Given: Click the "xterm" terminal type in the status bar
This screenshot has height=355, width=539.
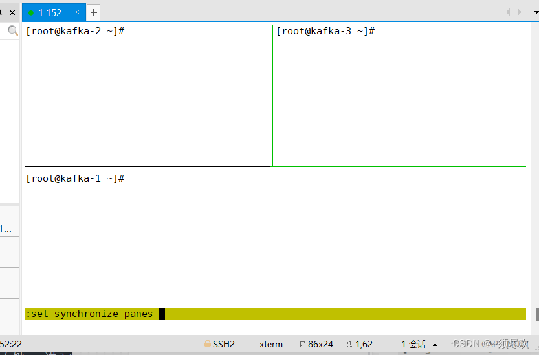Looking at the screenshot, I should [x=271, y=344].
